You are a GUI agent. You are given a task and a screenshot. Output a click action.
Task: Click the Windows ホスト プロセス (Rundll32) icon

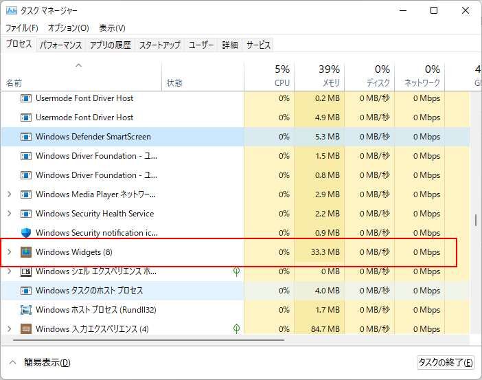tap(26, 310)
